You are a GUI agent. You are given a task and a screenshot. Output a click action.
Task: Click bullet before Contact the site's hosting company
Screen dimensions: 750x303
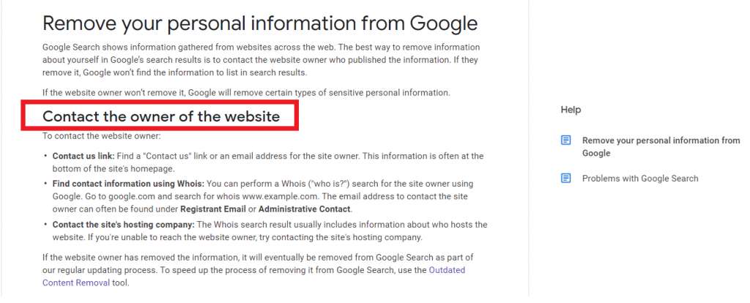[x=45, y=225]
